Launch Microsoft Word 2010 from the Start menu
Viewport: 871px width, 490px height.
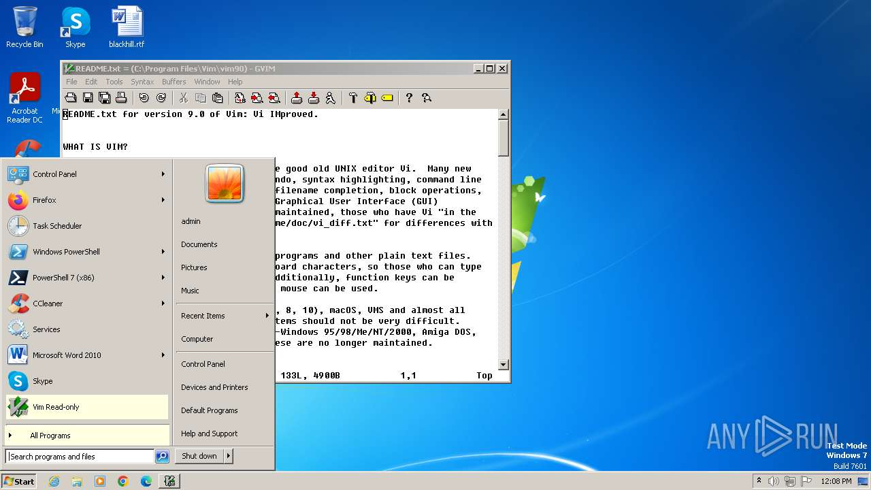click(x=87, y=355)
